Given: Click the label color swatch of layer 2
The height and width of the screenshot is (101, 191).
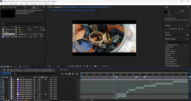Looking at the screenshot, I should click(x=12, y=82).
